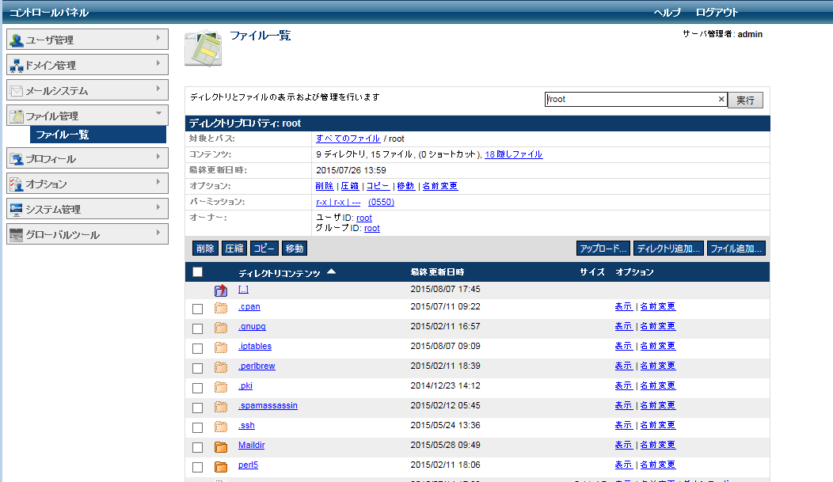Check the box for the Maildir directory
This screenshot has height=482, width=833.
pos(198,447)
